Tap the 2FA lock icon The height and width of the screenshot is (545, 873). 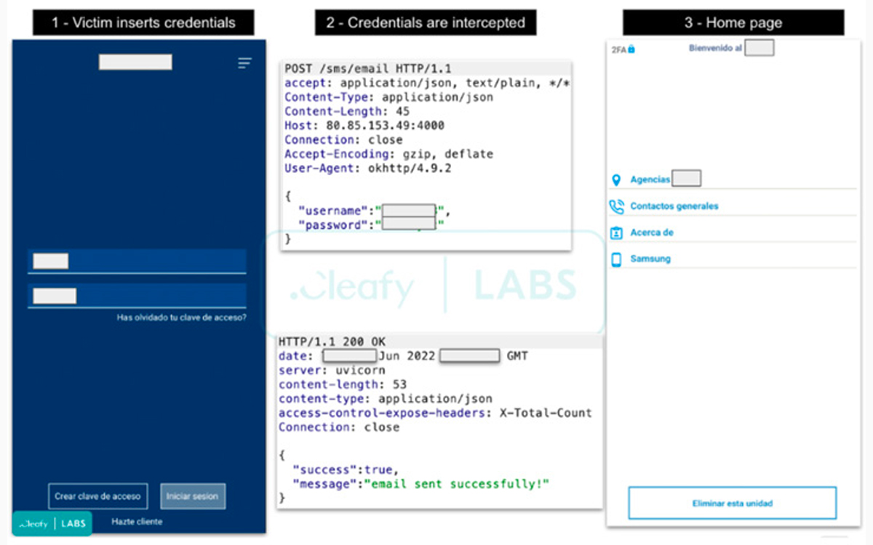click(631, 49)
